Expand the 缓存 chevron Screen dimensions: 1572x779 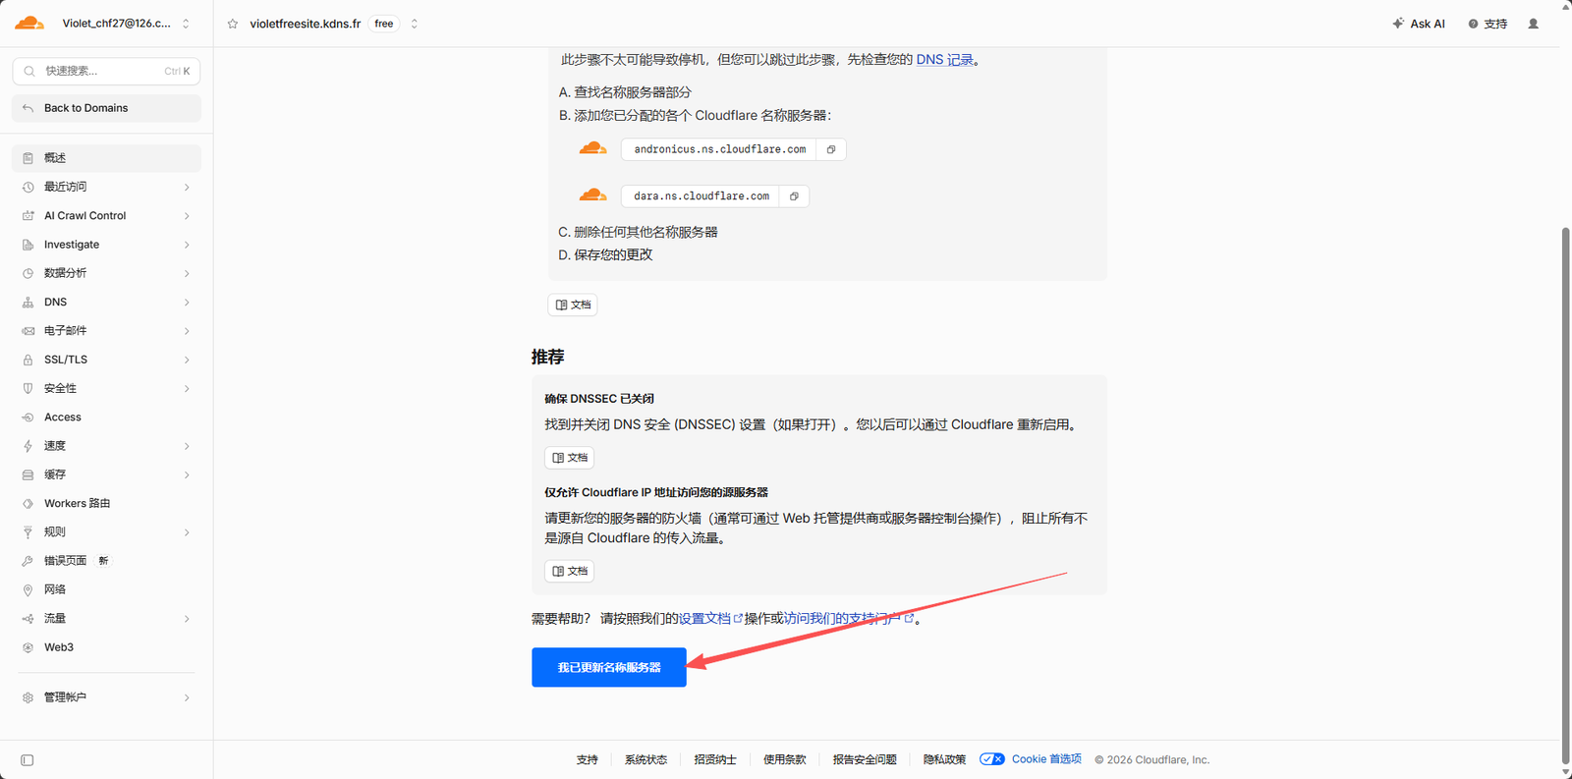pyautogui.click(x=187, y=474)
